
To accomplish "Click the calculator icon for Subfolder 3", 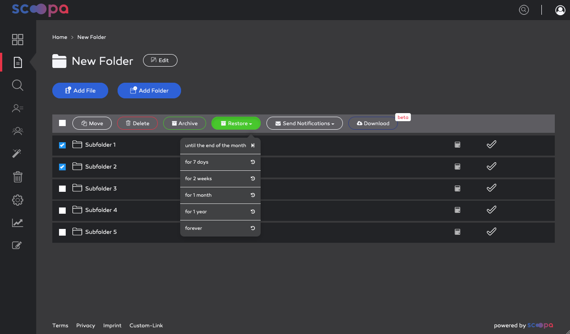I will click(x=457, y=189).
